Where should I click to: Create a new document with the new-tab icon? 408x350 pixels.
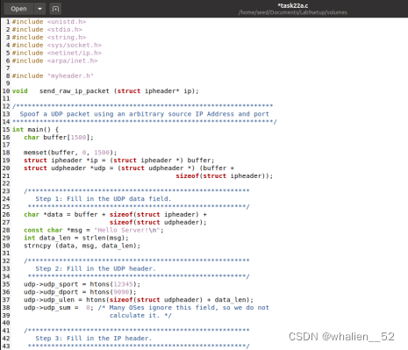click(55, 9)
